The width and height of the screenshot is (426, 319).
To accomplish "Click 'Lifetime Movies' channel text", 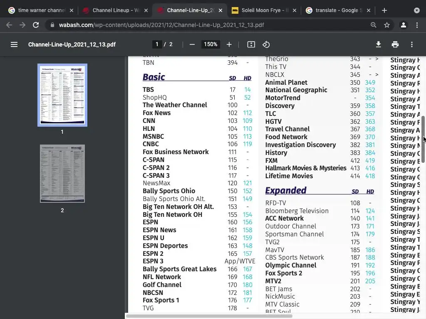I will coord(289,176).
